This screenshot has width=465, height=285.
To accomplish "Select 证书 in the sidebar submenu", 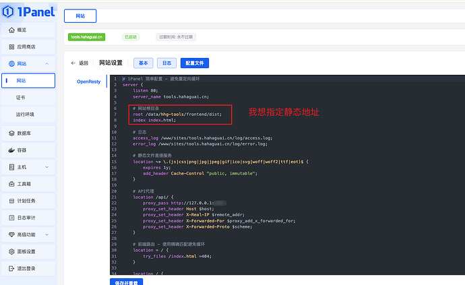I will [22, 98].
